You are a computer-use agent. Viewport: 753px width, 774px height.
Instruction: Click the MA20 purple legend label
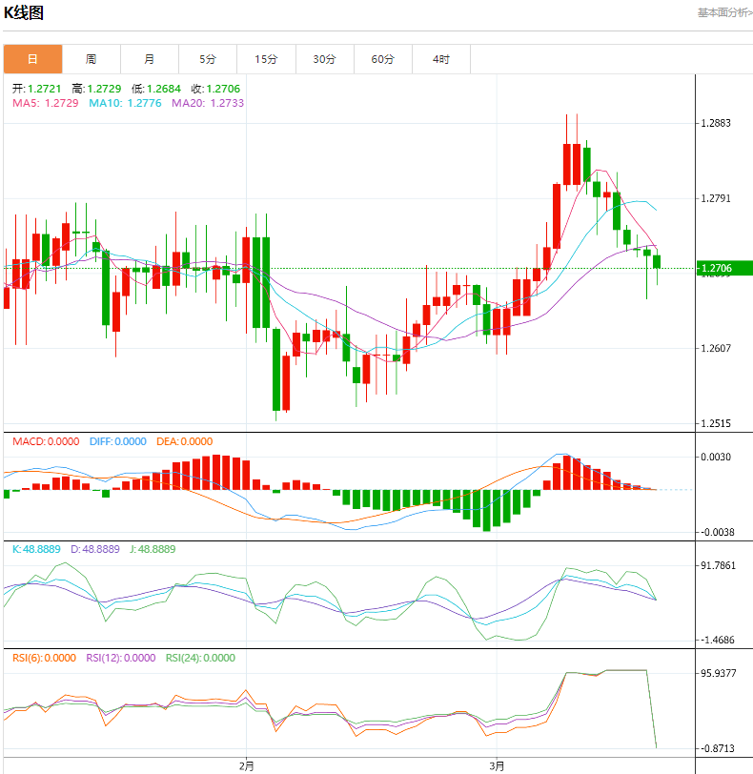coord(207,103)
